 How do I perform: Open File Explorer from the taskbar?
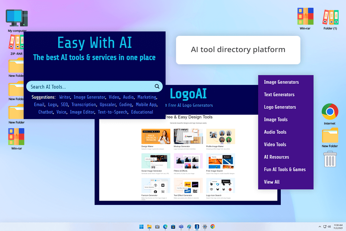click(149, 227)
